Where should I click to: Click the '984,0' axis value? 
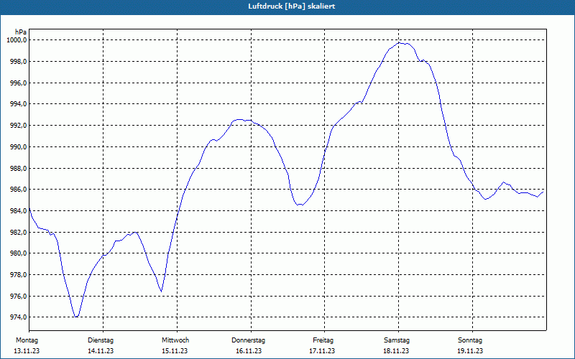click(19, 211)
